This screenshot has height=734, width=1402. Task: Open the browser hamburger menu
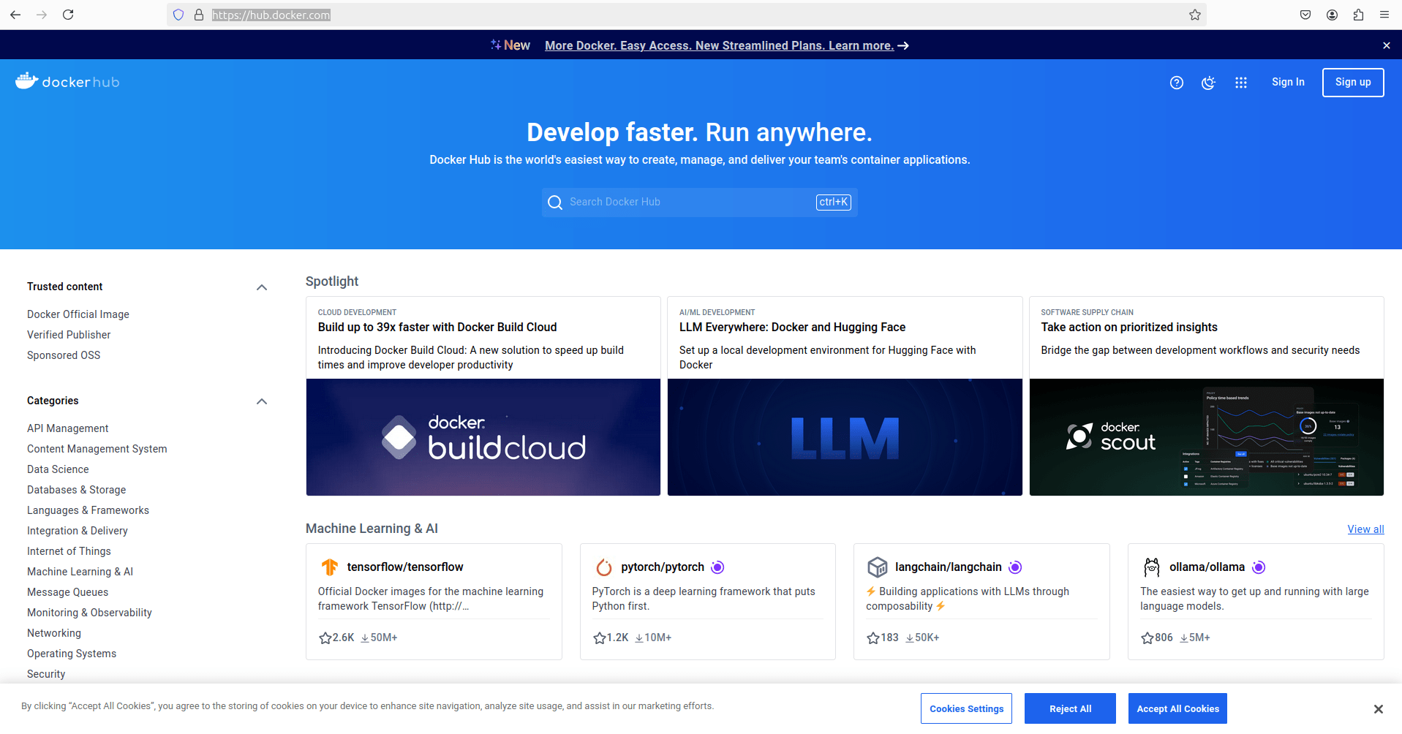coord(1384,15)
